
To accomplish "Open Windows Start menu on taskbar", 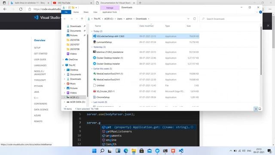I will (94, 151).
